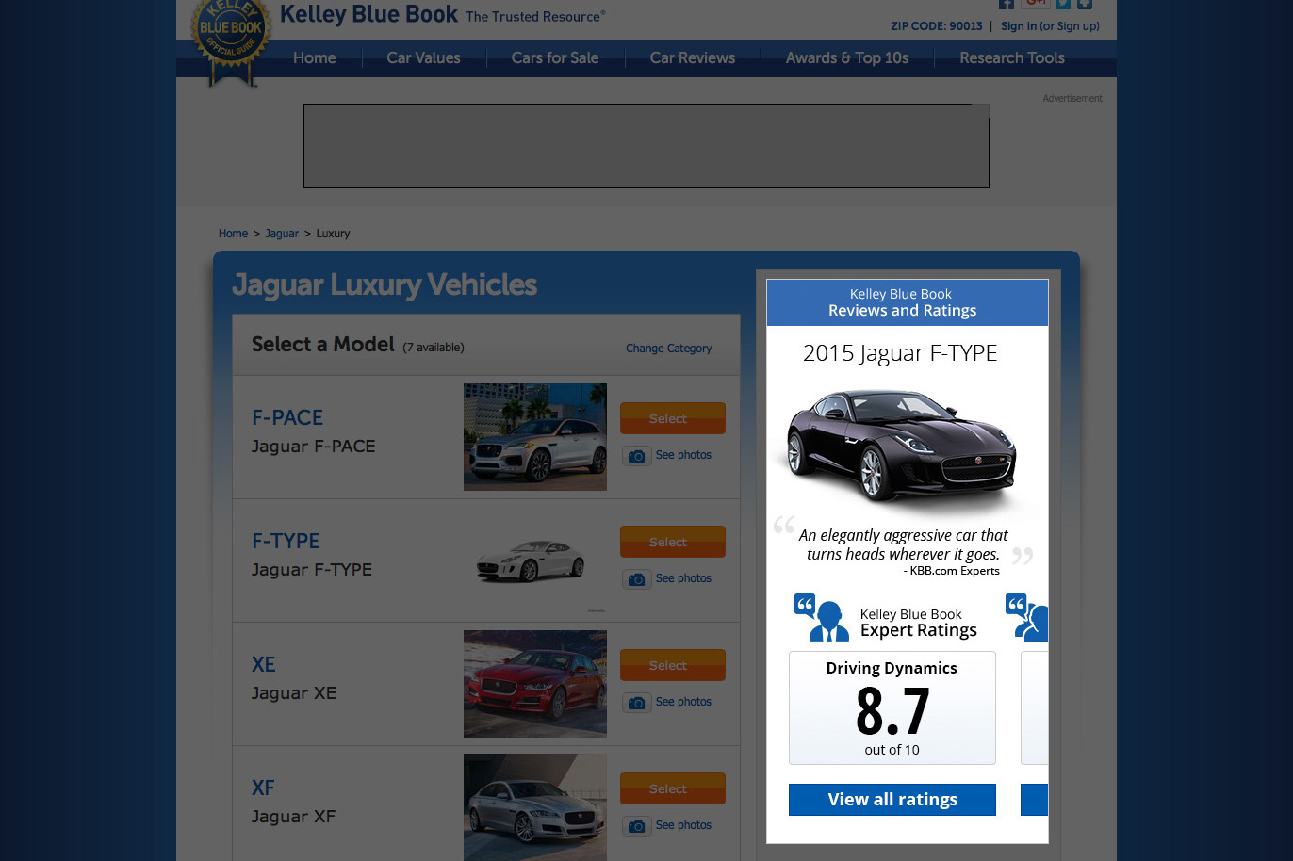
Task: Click the silver Jaguar XF thumbnail image
Action: point(535,807)
